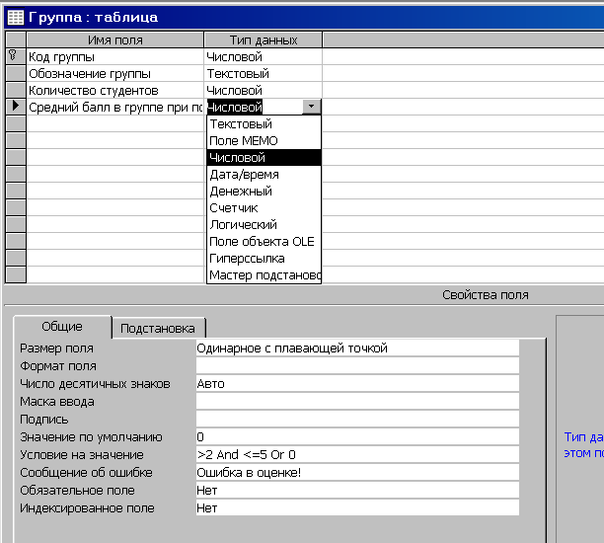Image resolution: width=604 pixels, height=543 pixels.
Task: Click the Значение по умолчанию field
Action: click(357, 437)
